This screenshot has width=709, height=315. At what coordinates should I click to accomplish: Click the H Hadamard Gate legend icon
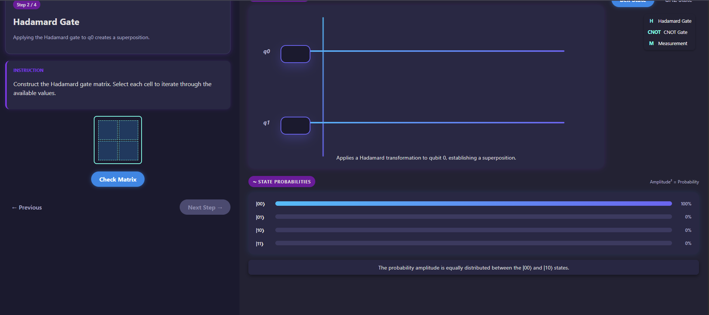click(651, 21)
